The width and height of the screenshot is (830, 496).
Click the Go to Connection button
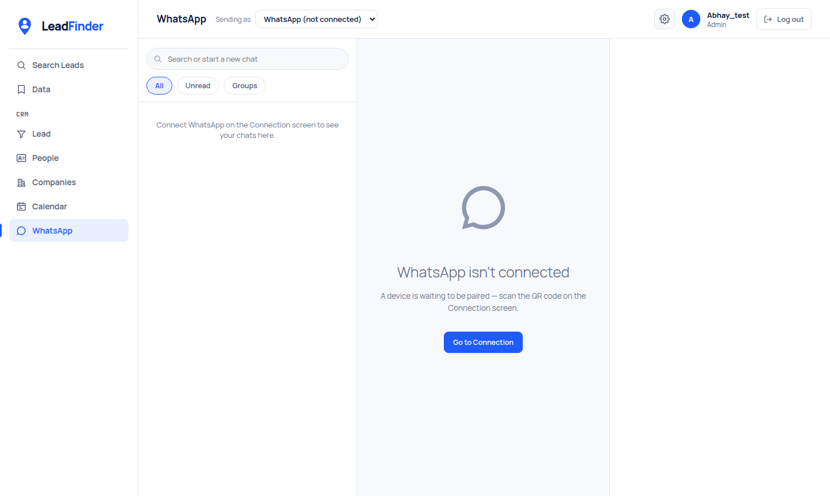point(483,342)
